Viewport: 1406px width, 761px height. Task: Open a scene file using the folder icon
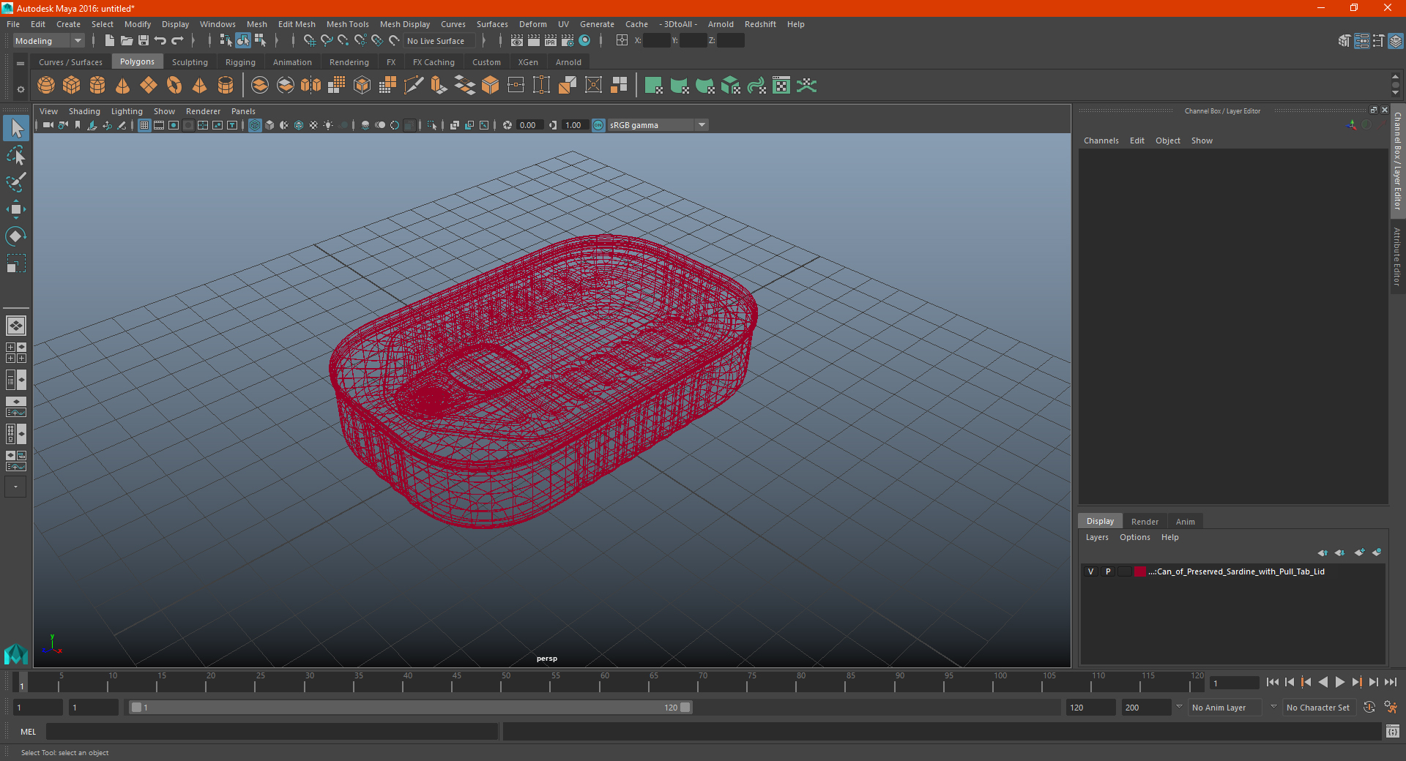click(126, 41)
